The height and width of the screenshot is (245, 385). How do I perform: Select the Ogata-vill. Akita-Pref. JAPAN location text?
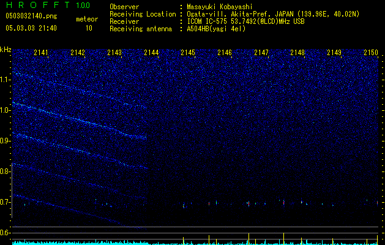point(273,14)
